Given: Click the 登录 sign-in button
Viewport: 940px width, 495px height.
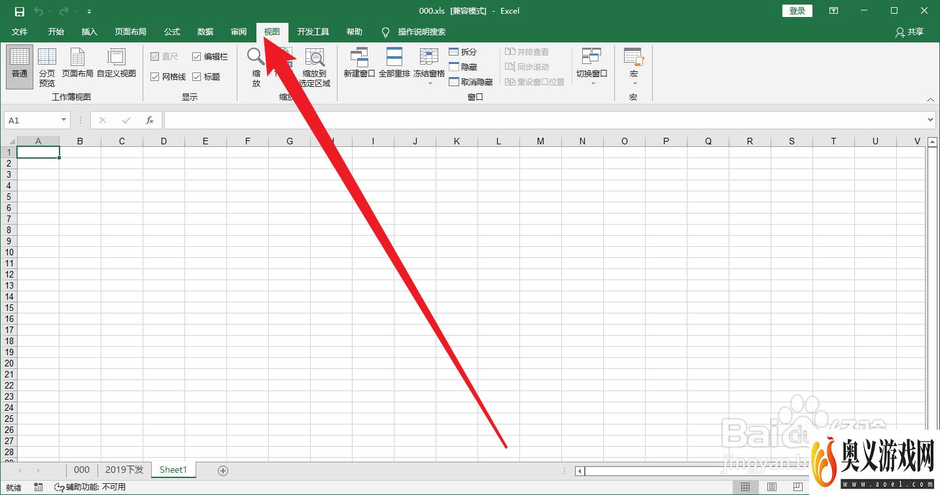Looking at the screenshot, I should click(797, 11).
